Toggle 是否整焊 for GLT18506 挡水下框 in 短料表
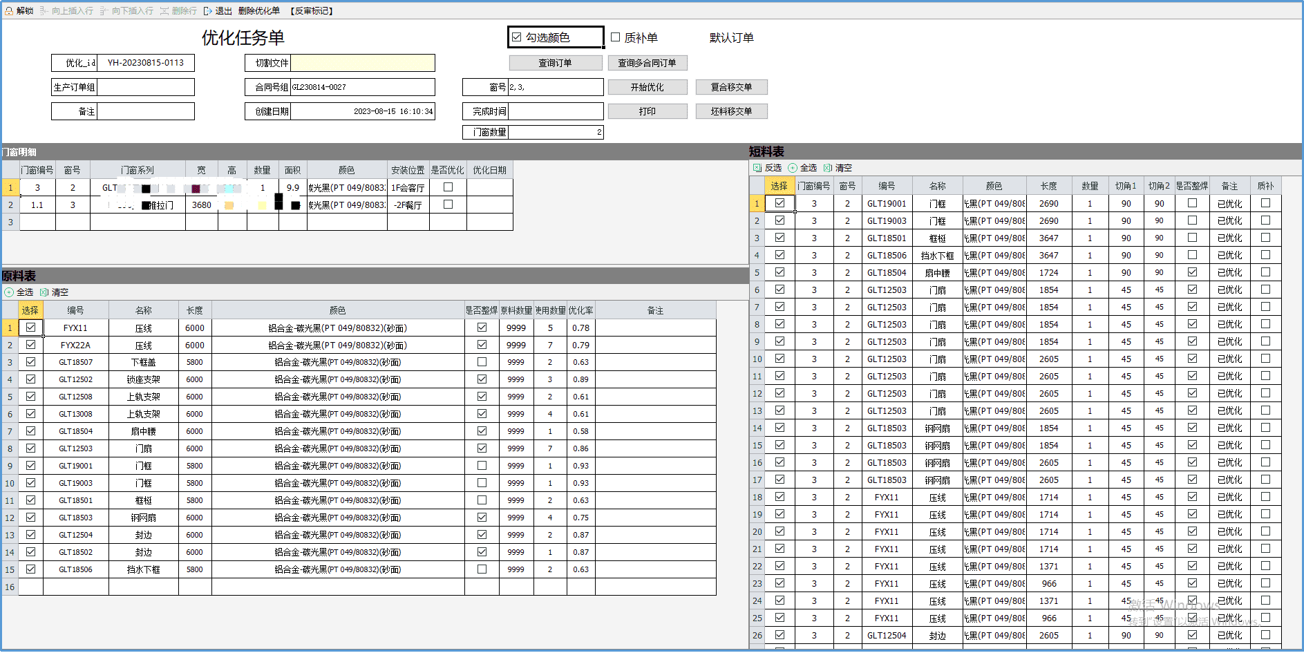 tap(1192, 255)
